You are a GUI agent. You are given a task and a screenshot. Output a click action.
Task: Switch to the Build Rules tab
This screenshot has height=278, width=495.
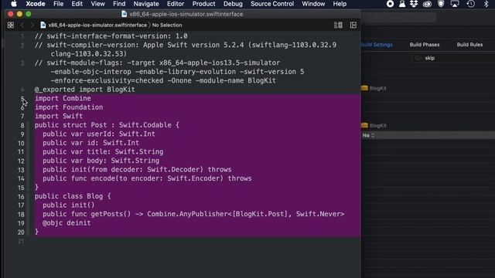click(x=469, y=45)
